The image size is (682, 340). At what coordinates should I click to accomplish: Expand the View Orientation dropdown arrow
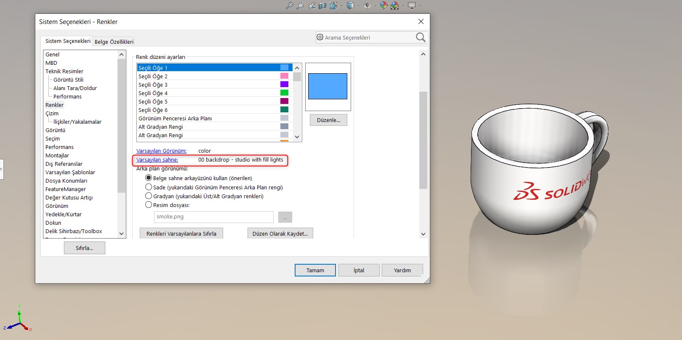coord(341,5)
